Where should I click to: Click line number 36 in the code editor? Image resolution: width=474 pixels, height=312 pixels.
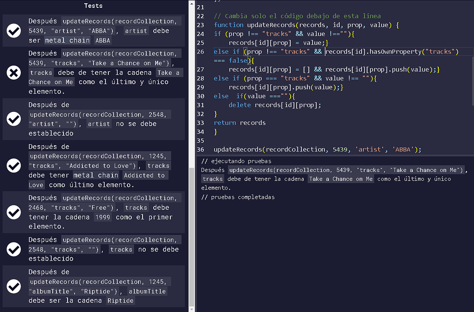[x=200, y=149]
